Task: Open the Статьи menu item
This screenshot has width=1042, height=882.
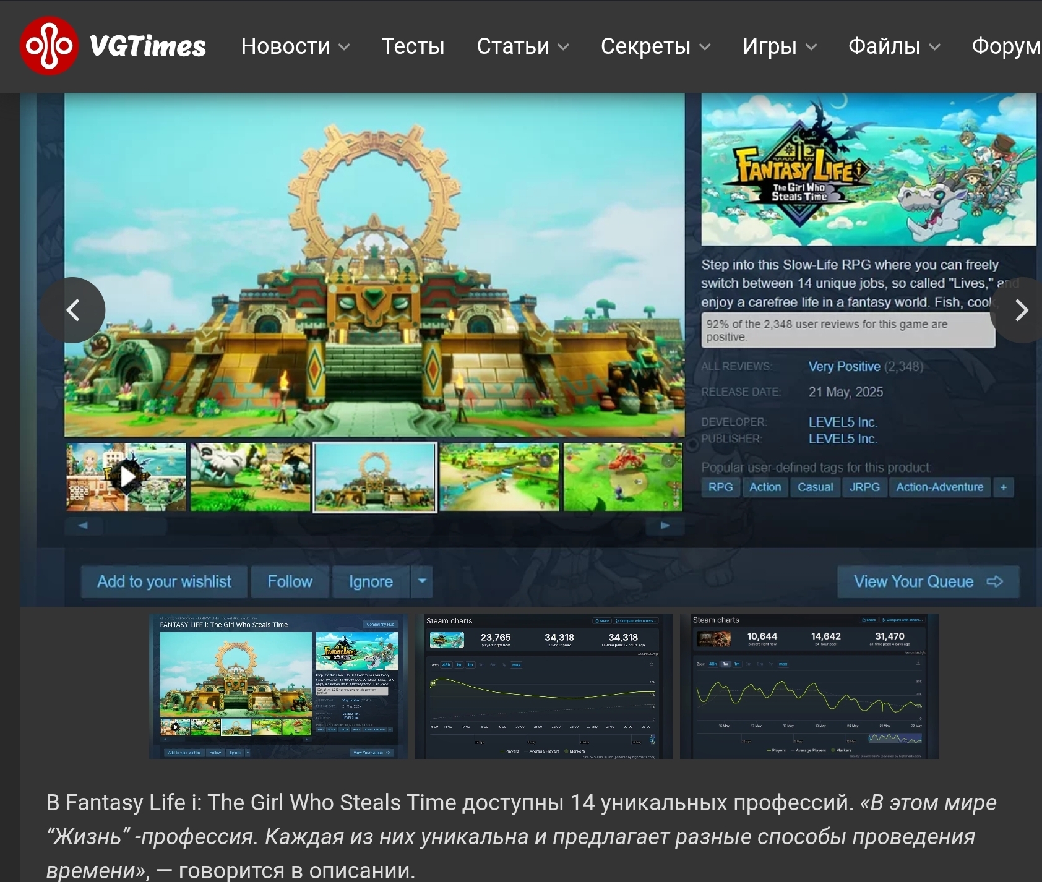Action: [x=513, y=46]
